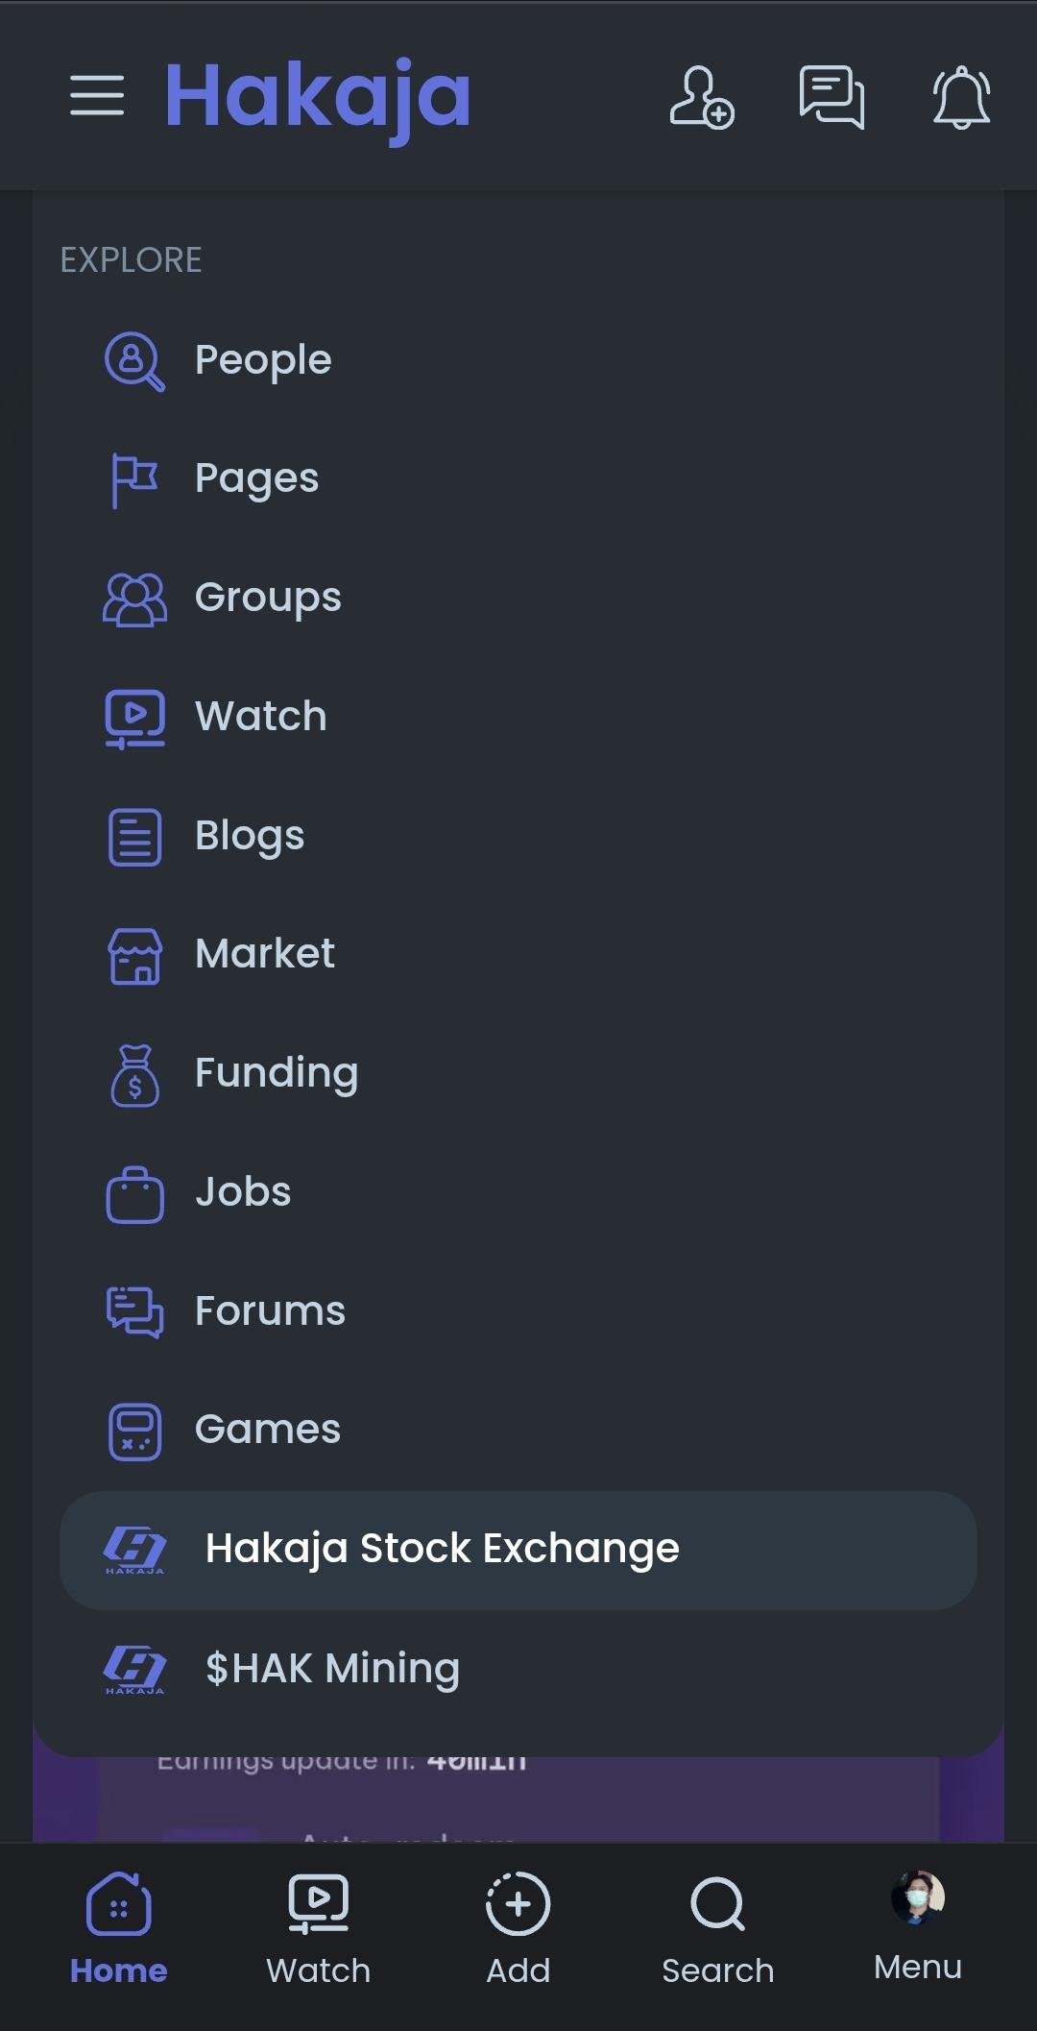This screenshot has height=2031, width=1037.
Task: Open the messages chat icon
Action: click(832, 97)
